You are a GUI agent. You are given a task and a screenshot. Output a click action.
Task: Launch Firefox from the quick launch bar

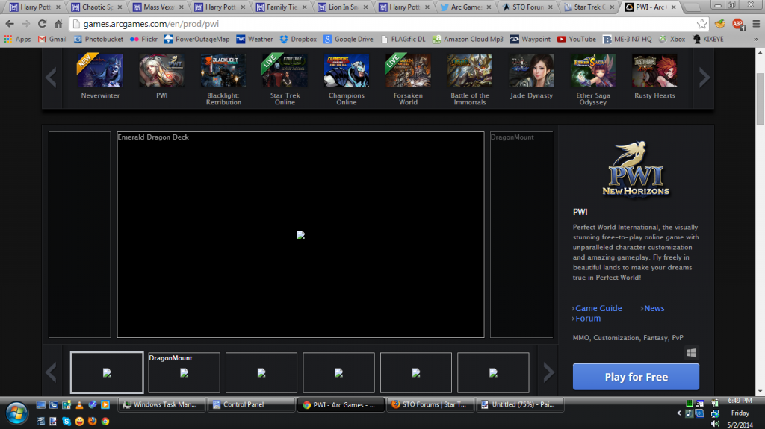click(92, 421)
